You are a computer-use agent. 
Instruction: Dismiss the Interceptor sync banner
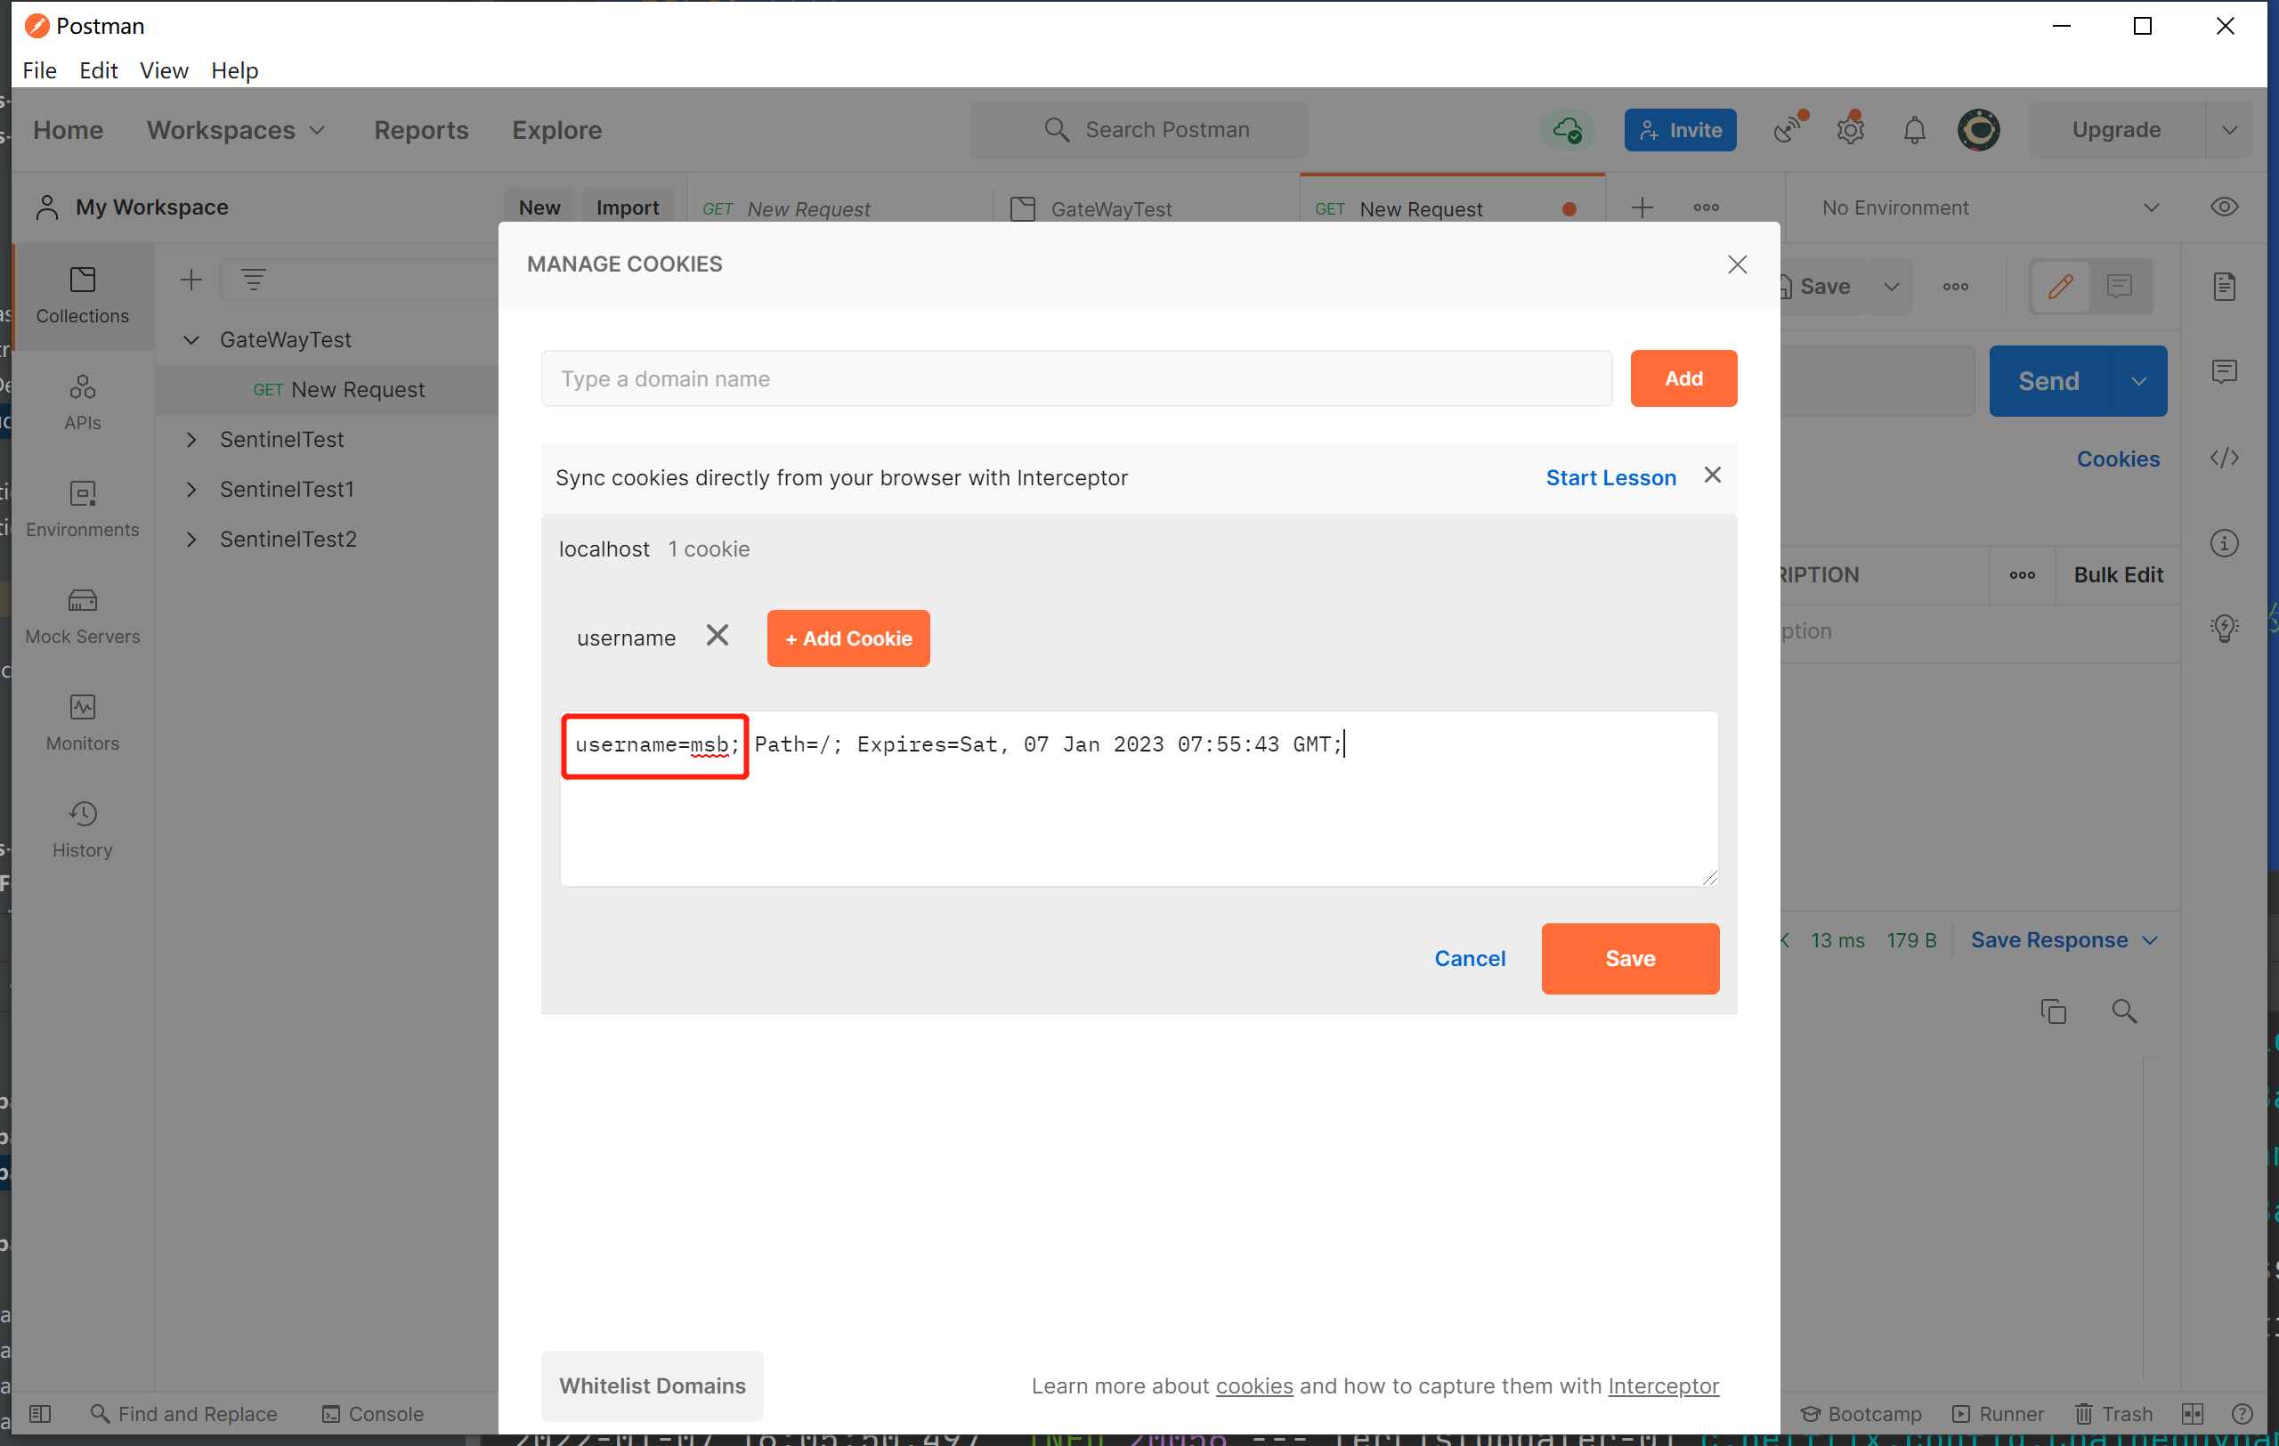pyautogui.click(x=1712, y=475)
